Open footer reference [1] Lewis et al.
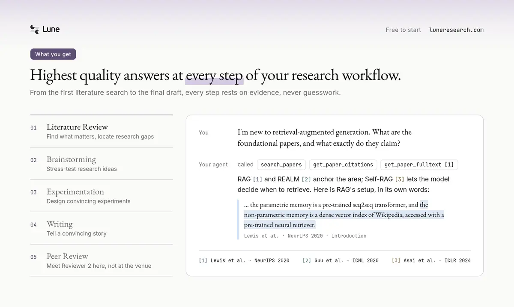The image size is (514, 307). coord(244,260)
